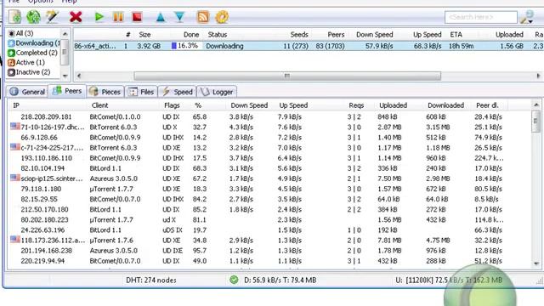Switch to the Logger tab
The height and width of the screenshot is (306, 544).
217,92
